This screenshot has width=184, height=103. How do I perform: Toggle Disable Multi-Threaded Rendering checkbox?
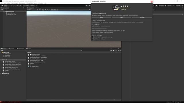pyautogui.click(x=92, y=37)
